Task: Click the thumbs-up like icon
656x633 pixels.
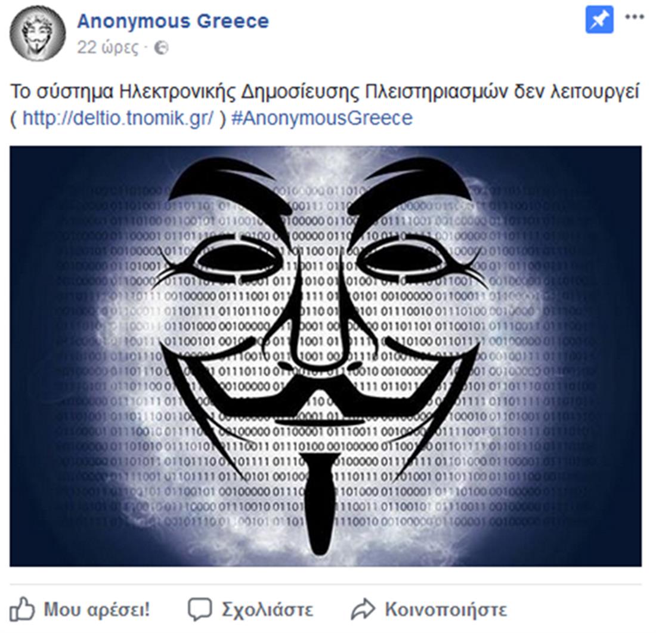Action: (22, 609)
